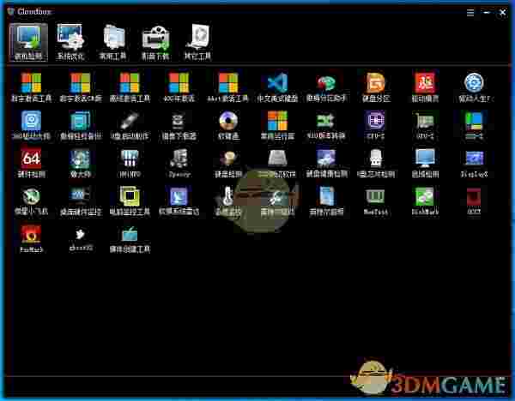Launch the teal server backup icon
The height and width of the screenshot is (401, 515).
[x=81, y=121]
